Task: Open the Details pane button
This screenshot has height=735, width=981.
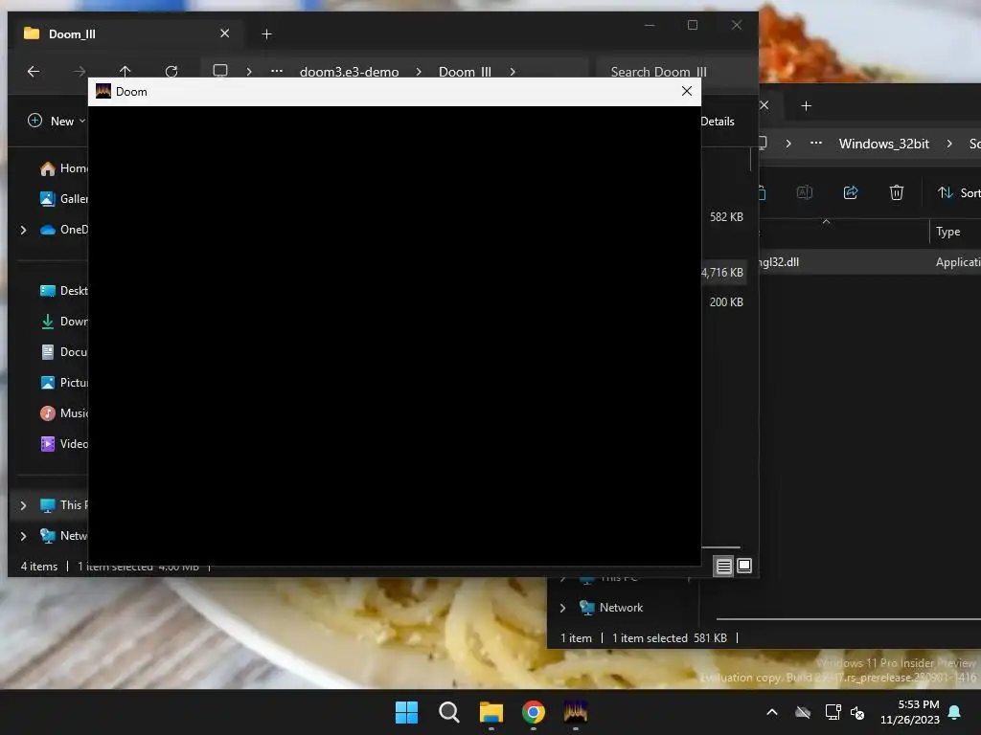Action: click(717, 122)
